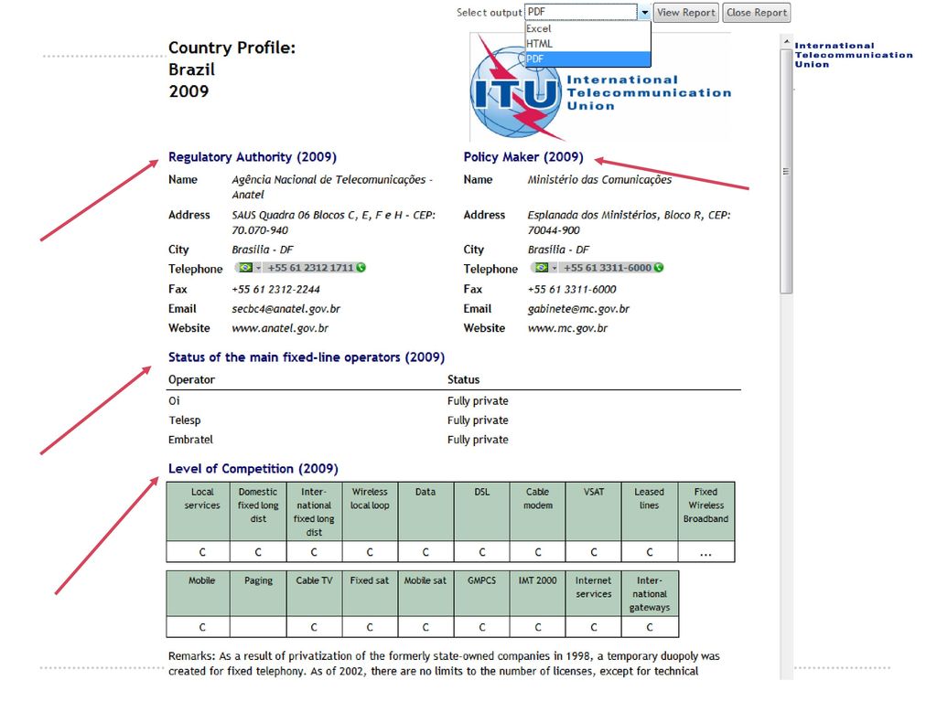The width and height of the screenshot is (937, 702).
Task: Click green call icon after +55 61 2312 1711
Action: click(x=361, y=268)
